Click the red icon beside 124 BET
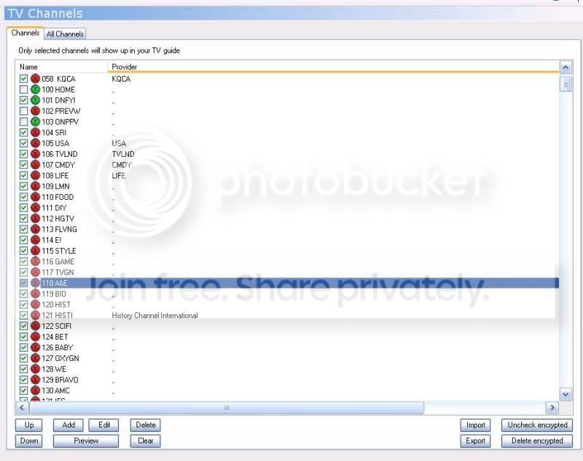Viewport: 583px width, 461px height. 35,337
